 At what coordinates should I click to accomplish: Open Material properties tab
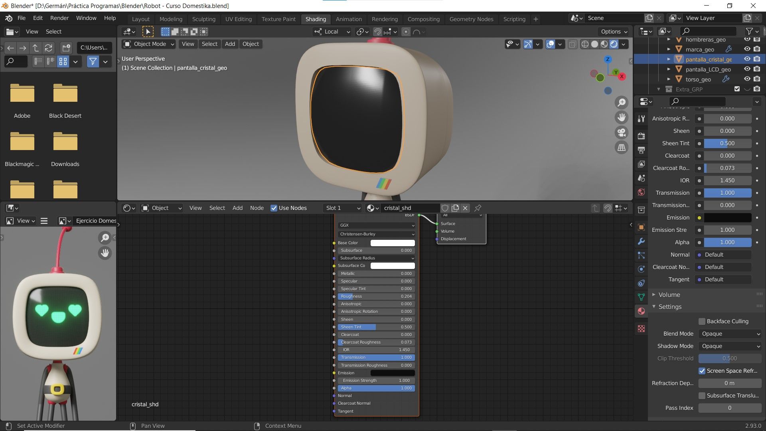641,311
